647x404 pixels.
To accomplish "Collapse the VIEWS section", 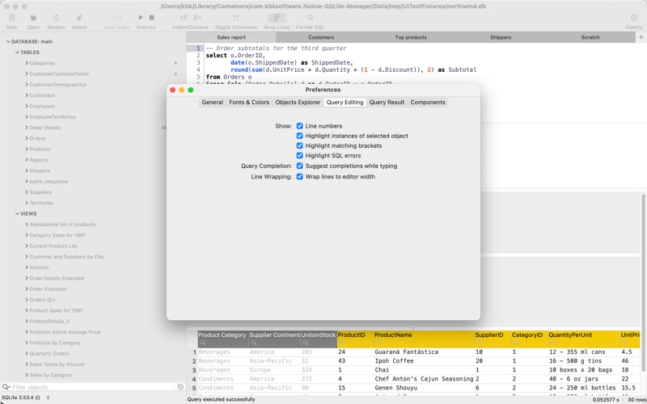I will click(17, 213).
